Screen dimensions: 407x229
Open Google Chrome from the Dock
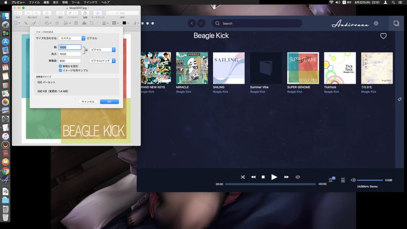(5, 170)
